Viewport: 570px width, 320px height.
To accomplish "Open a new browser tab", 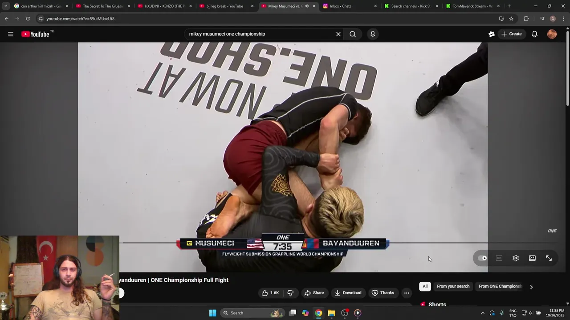I will [x=509, y=6].
